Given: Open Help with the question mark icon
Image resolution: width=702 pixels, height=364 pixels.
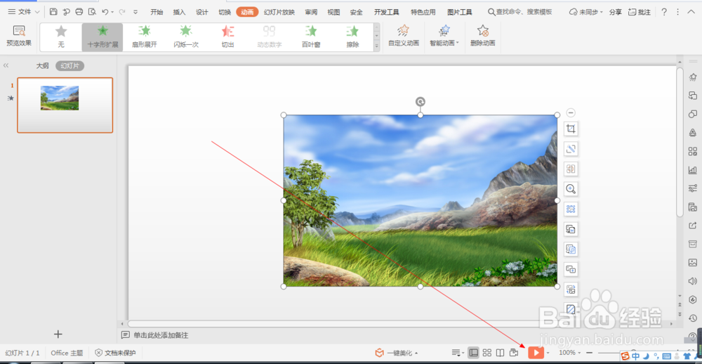Looking at the screenshot, I should (664, 12).
